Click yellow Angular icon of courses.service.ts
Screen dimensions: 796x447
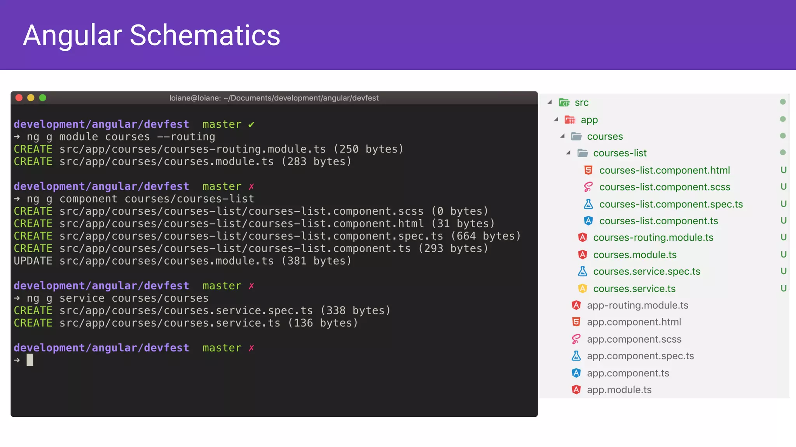tap(582, 288)
